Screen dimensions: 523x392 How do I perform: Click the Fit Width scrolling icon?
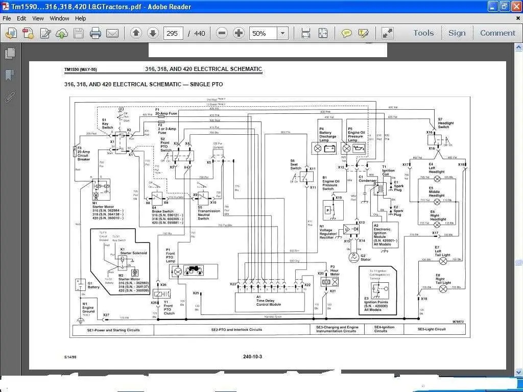305,33
